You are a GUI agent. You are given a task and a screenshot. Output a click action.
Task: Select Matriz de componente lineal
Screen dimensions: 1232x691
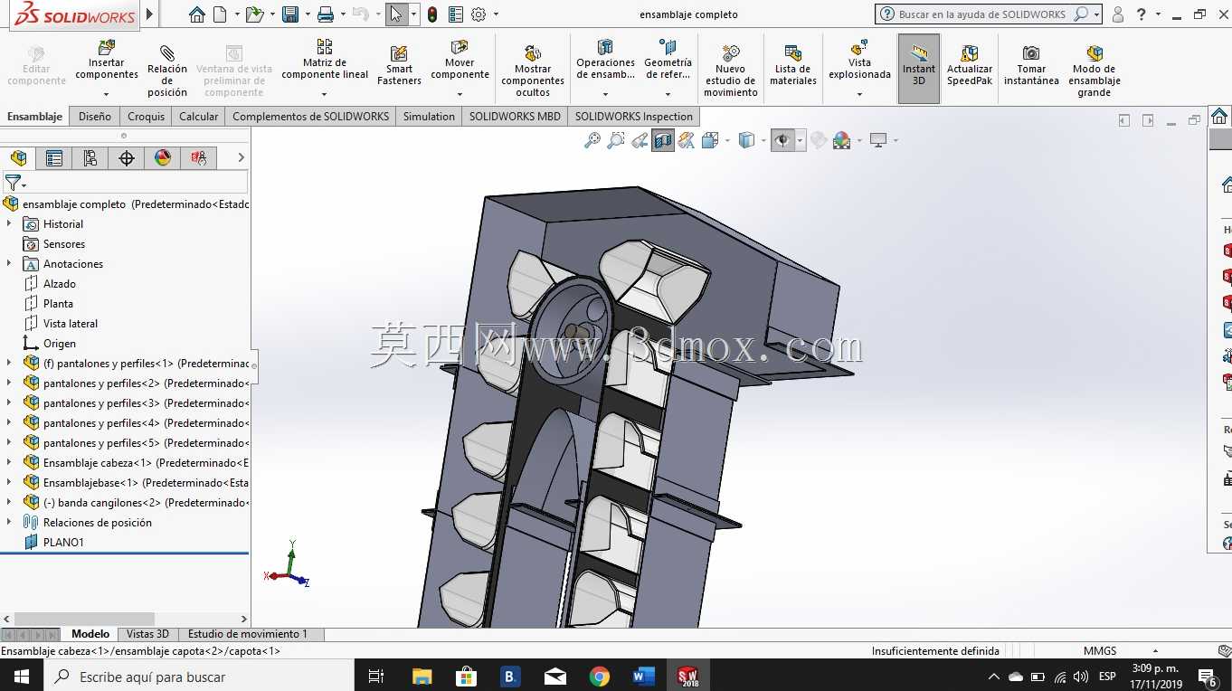click(325, 61)
